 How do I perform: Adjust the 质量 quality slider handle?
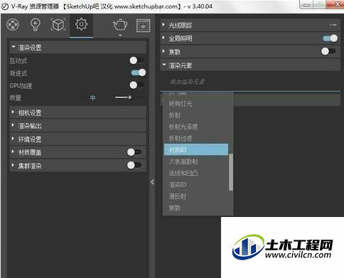pos(130,97)
